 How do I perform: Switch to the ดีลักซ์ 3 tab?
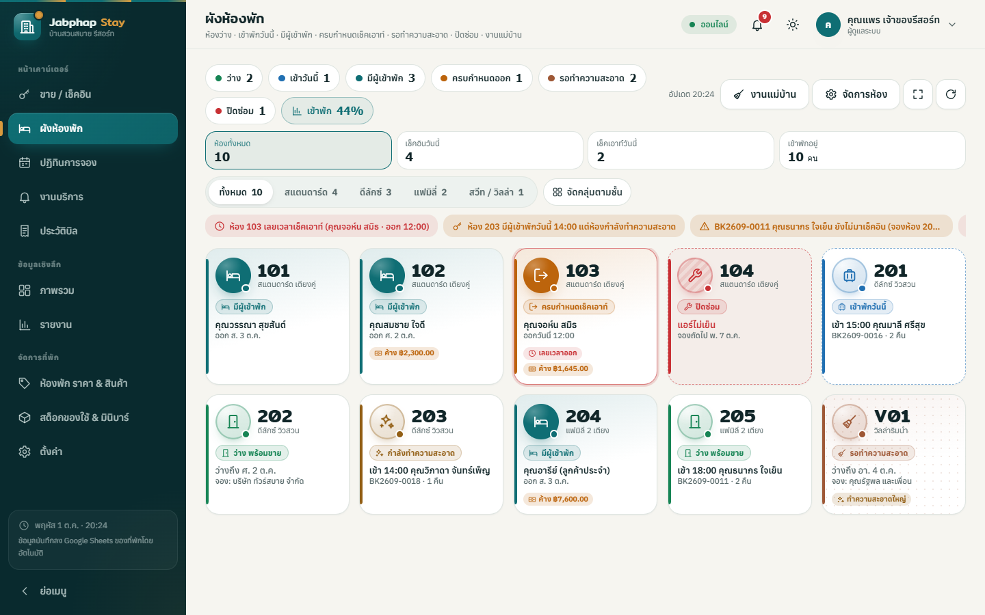pos(376,192)
